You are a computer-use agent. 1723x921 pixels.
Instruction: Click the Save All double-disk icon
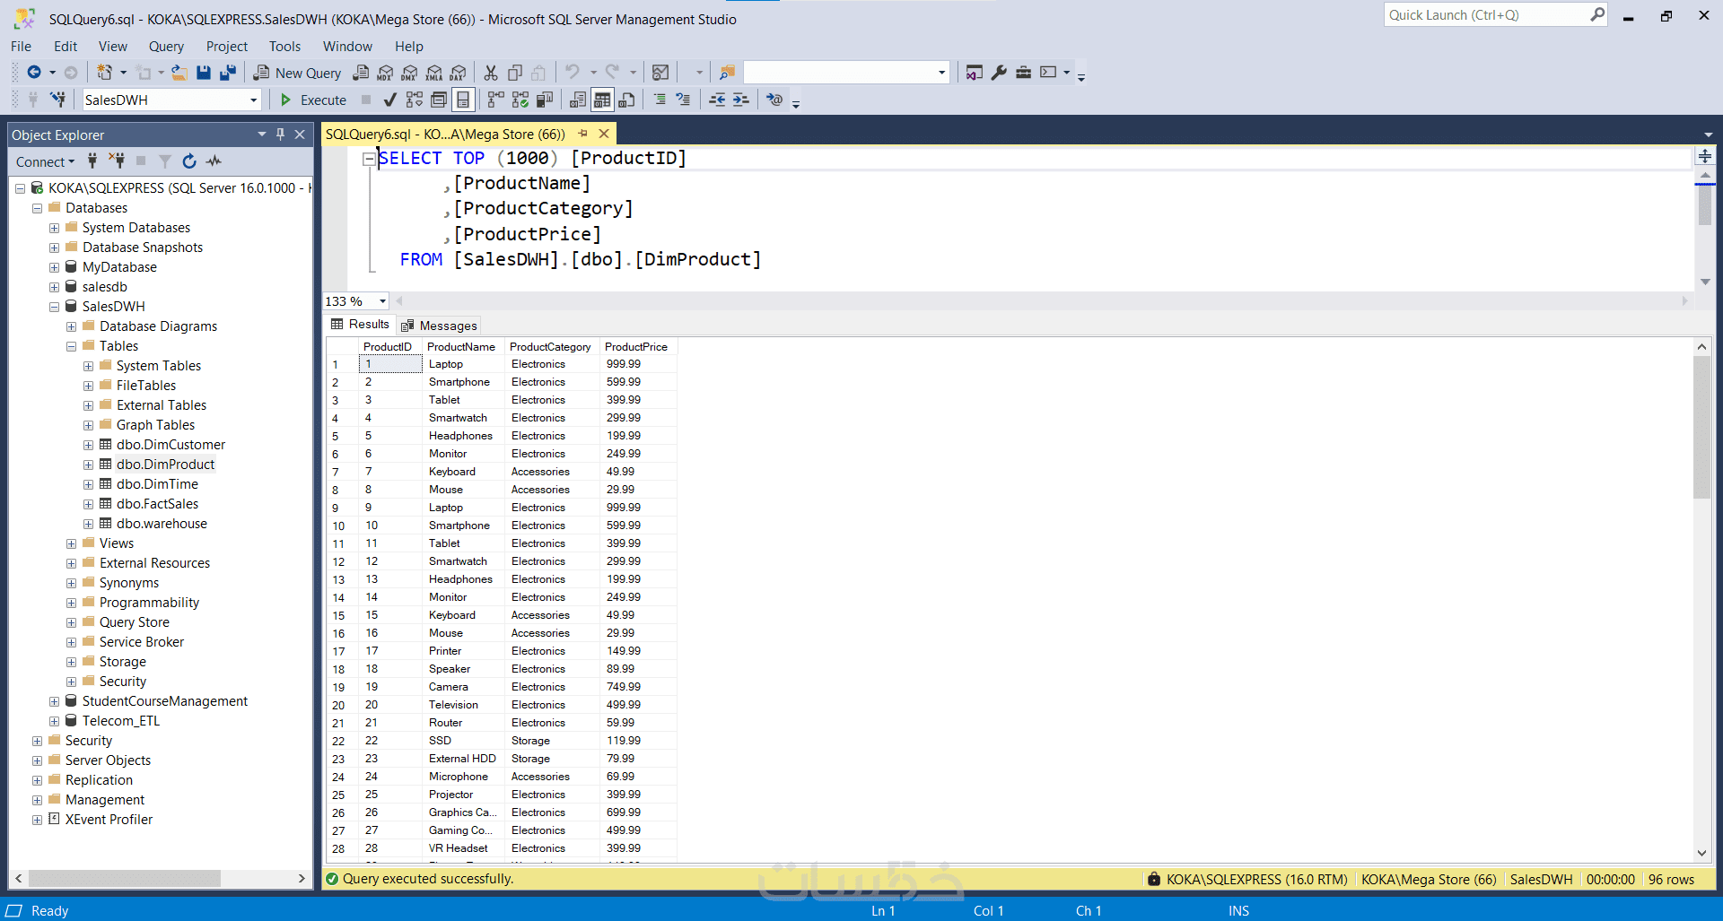(x=228, y=73)
